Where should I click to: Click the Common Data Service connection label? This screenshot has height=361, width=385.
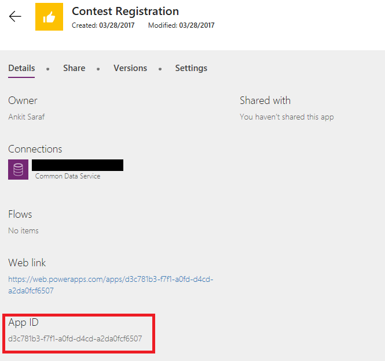pos(68,176)
